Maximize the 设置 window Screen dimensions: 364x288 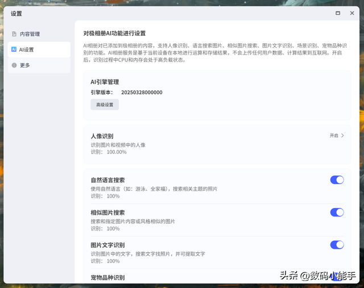coord(337,13)
